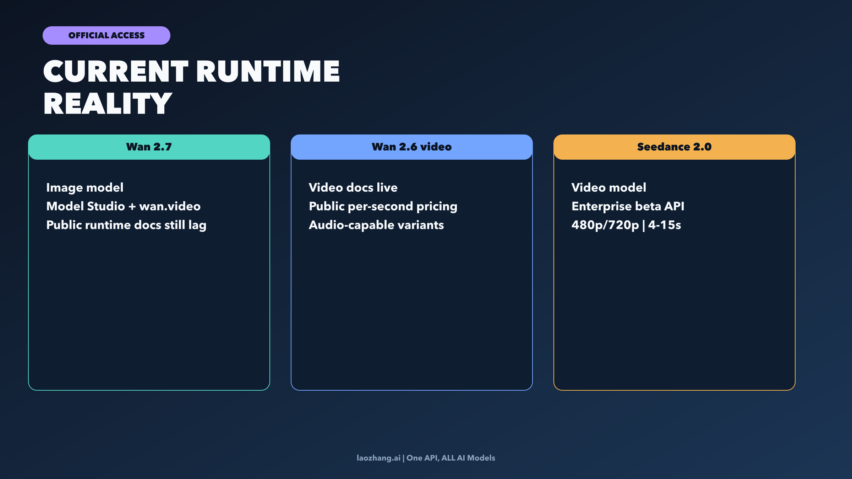Click the OFFICIAL ACCESS badge
Viewport: 852px width, 479px height.
click(106, 35)
